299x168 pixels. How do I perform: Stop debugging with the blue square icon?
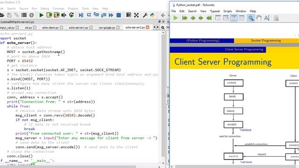click(119, 15)
